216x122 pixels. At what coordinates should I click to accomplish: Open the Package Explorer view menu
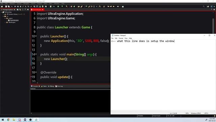[x=23, y=9]
